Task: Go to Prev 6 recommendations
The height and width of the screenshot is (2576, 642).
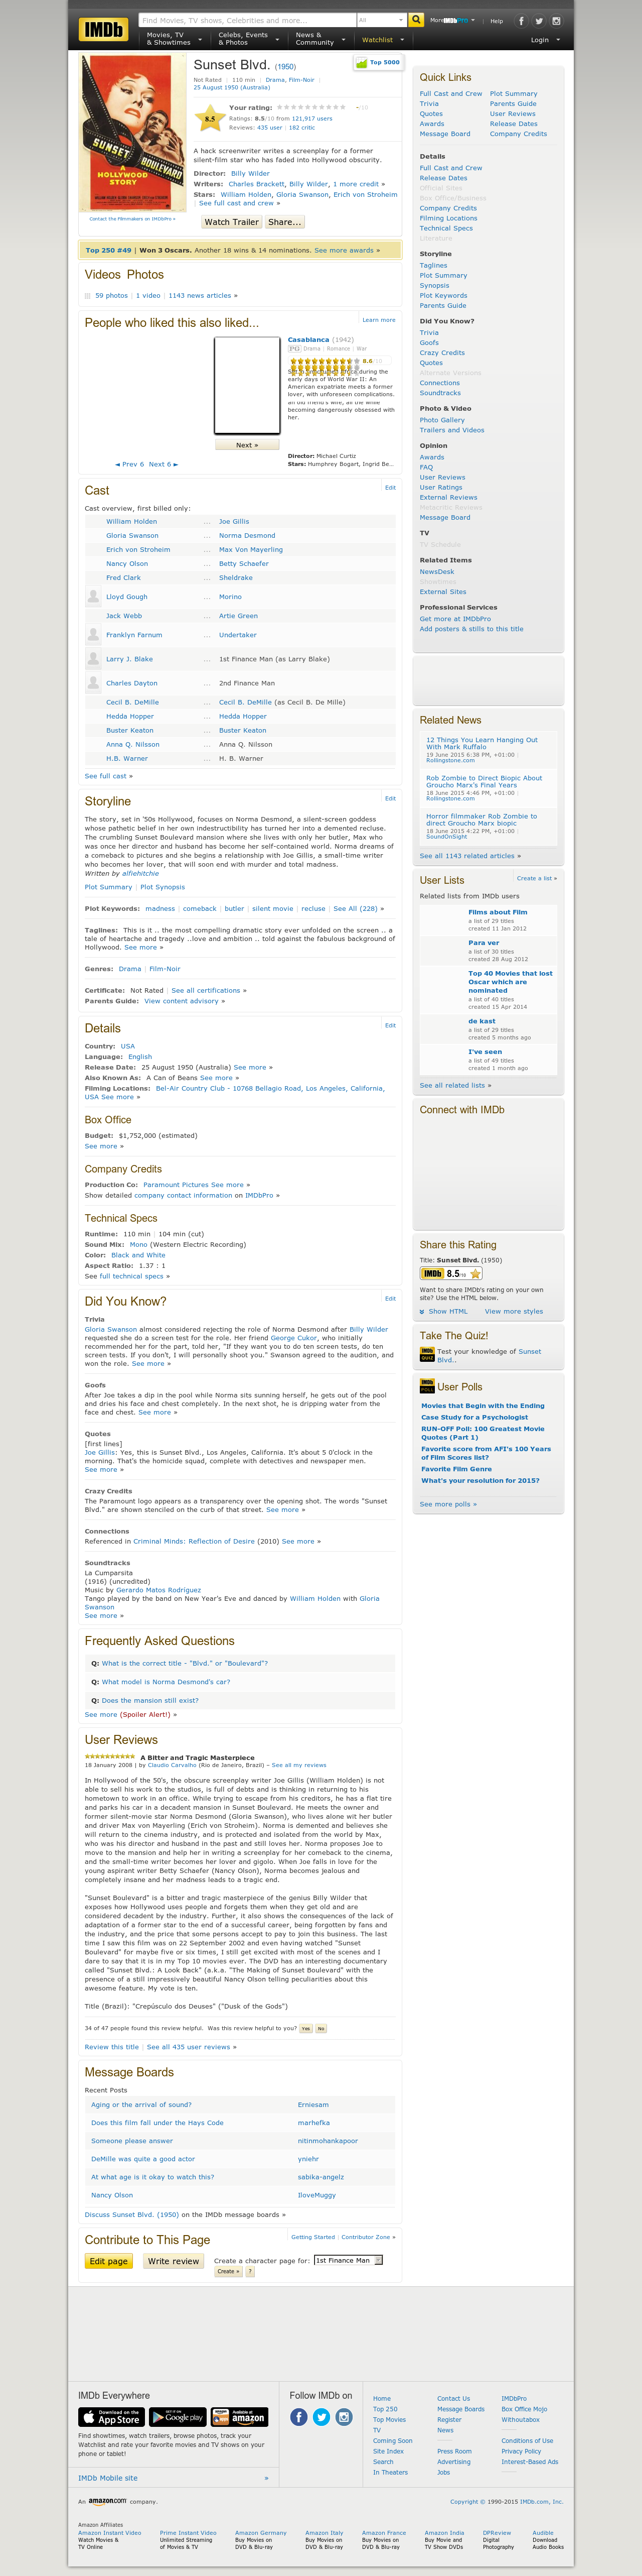Action: (x=130, y=464)
